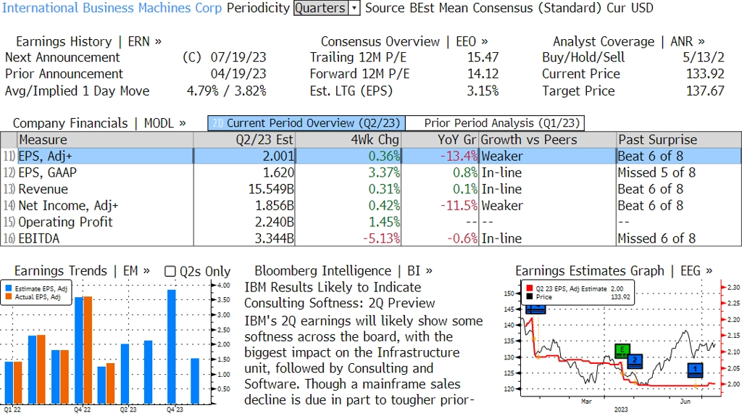Click the Quarters periodicity field
This screenshot has height=416, width=742.
click(321, 8)
